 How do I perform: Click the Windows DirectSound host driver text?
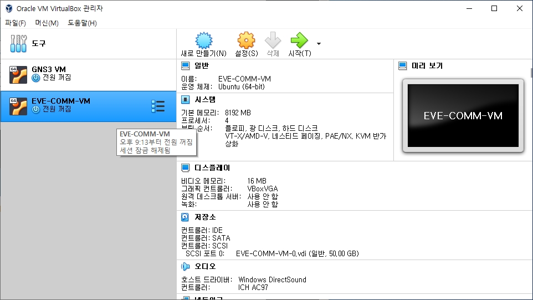click(x=272, y=279)
